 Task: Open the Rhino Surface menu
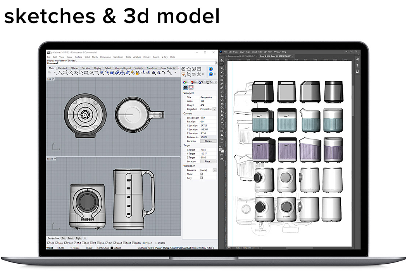coord(78,57)
